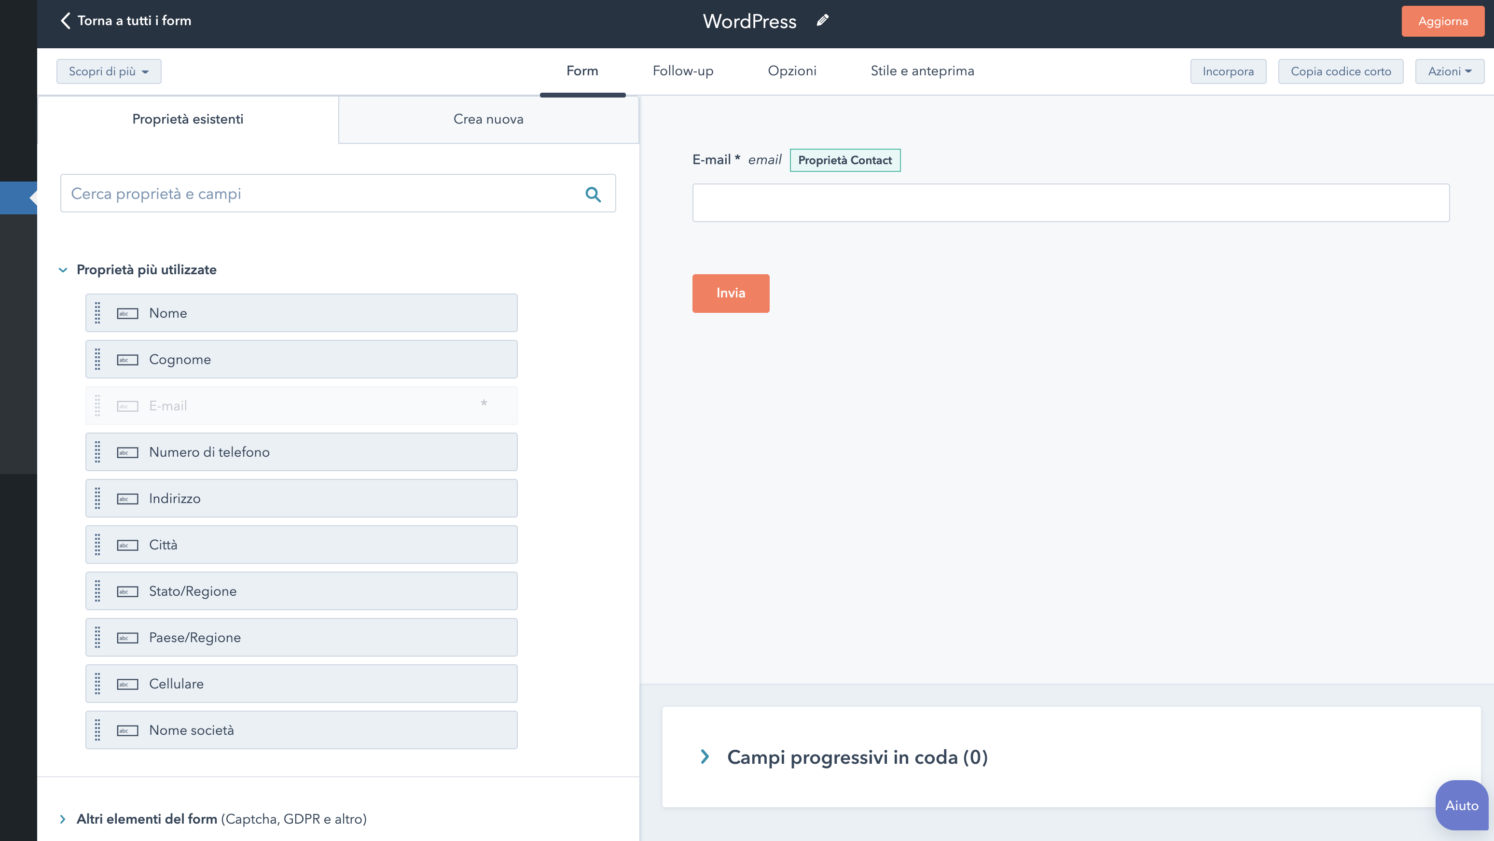The image size is (1494, 841).
Task: Click the Cerca proprietà e campi field
Action: tap(337, 193)
